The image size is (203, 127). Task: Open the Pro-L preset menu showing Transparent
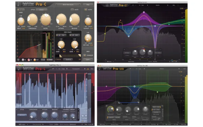click(76, 69)
